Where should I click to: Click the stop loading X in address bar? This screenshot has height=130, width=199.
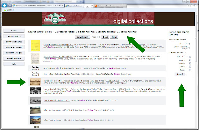point(62,6)
